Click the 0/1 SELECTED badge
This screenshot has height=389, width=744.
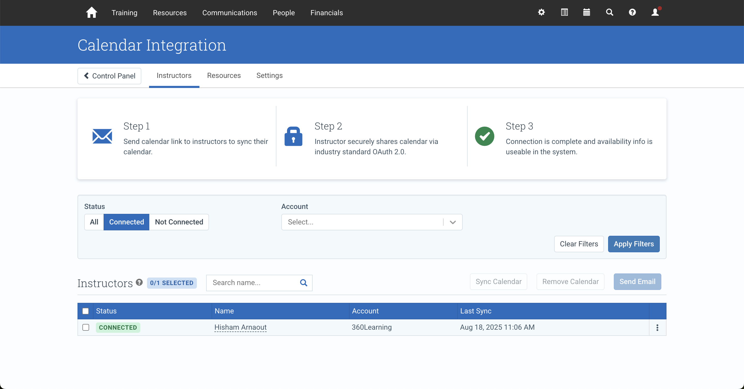click(172, 283)
